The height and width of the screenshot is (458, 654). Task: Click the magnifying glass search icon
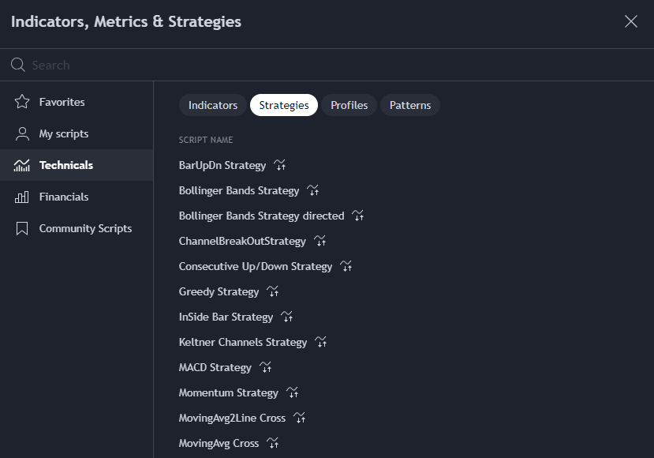coord(18,65)
